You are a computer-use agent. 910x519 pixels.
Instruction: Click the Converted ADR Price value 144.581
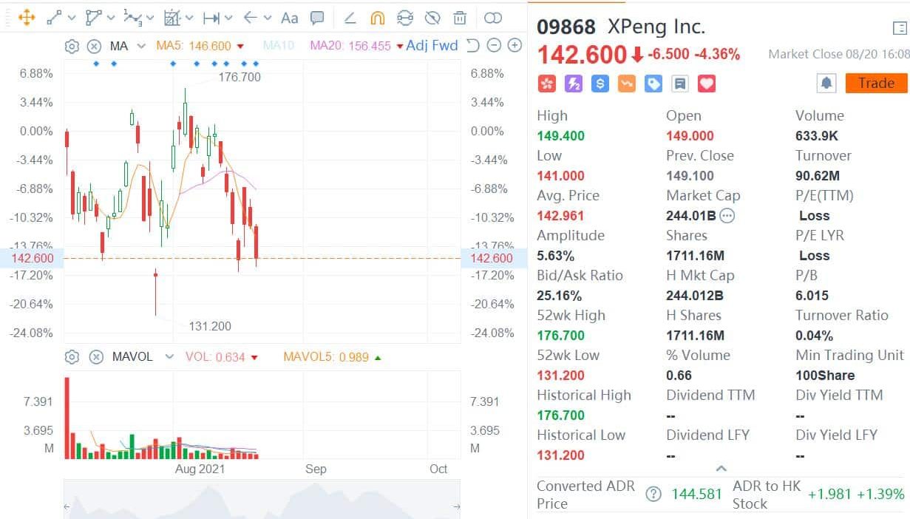point(696,495)
